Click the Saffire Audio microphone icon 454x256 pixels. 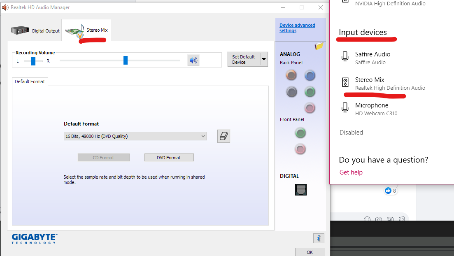[345, 56]
